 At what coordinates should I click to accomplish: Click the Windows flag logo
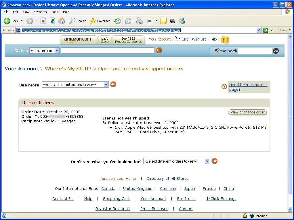287,12
